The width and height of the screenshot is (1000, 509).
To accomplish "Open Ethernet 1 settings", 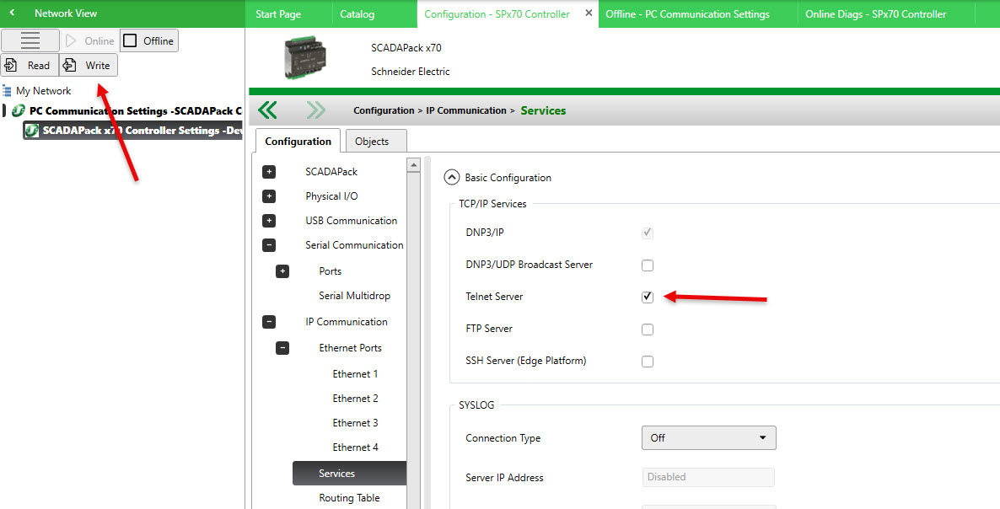I will [355, 374].
